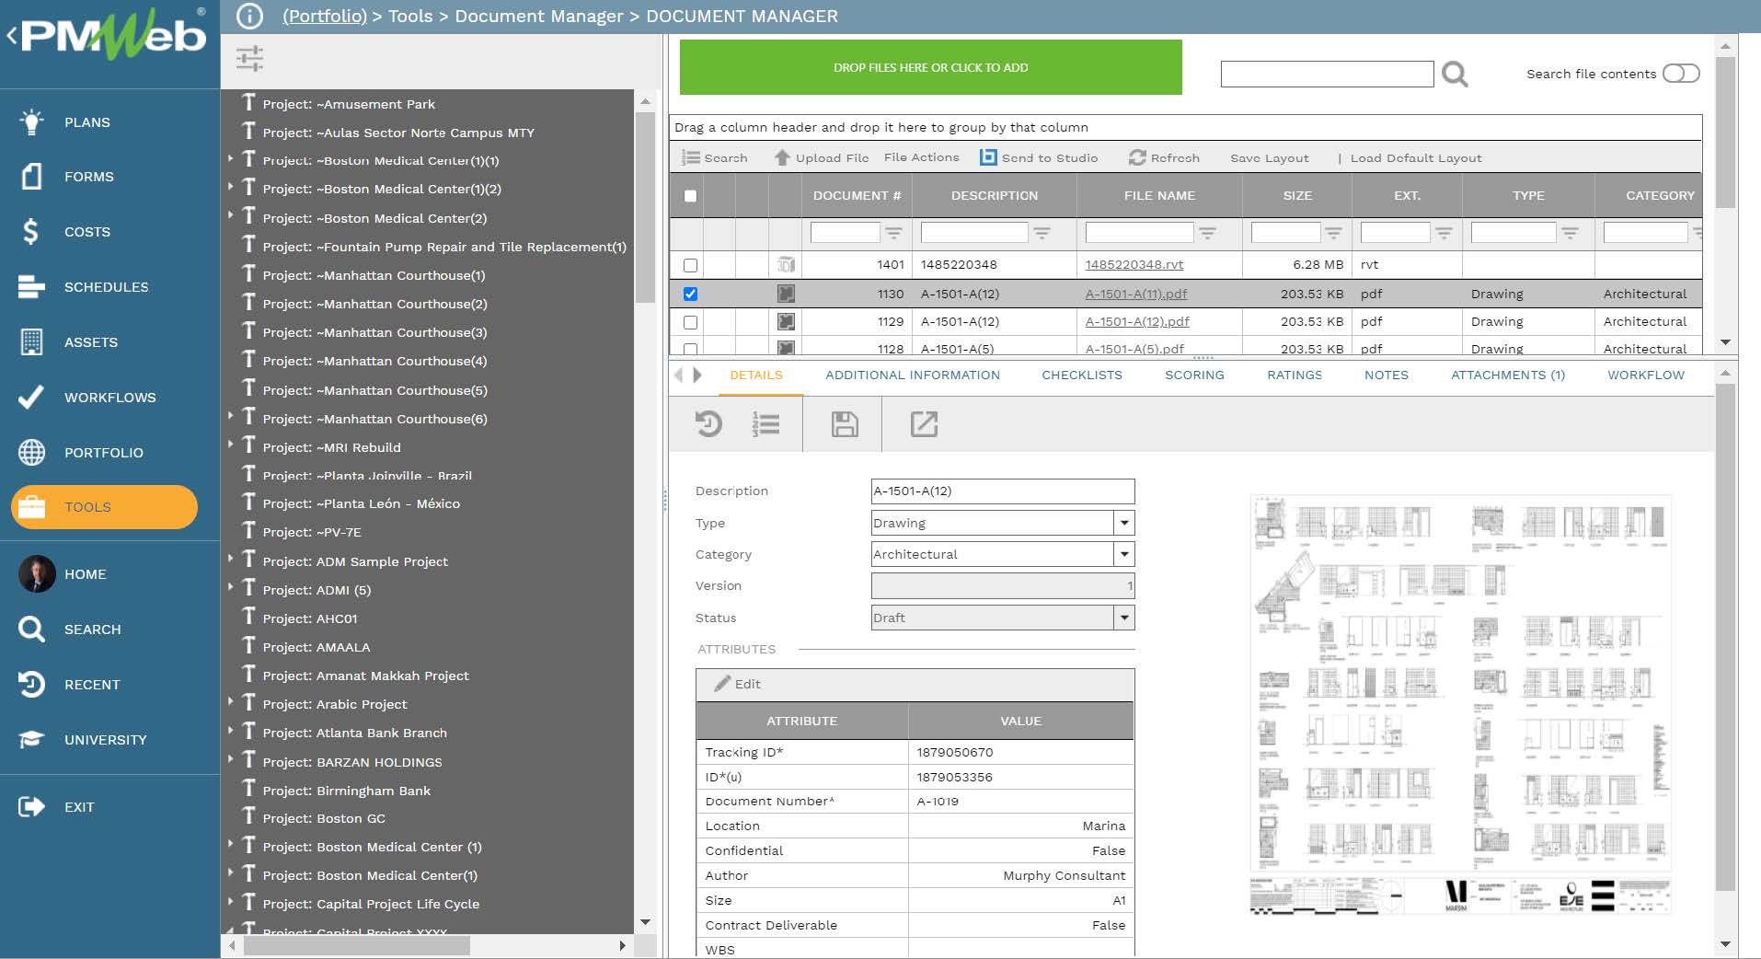
Task: Click the drawing preview thumbnail
Action: point(1461,704)
